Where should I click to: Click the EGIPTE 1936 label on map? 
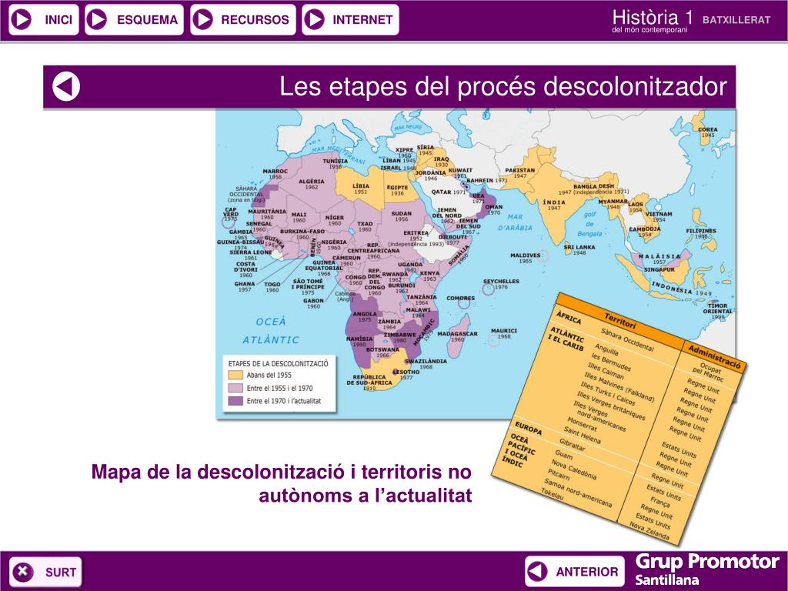click(397, 191)
